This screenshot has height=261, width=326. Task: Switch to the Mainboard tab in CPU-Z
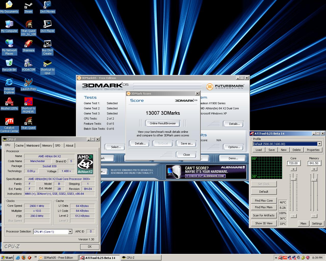[x=33, y=146]
